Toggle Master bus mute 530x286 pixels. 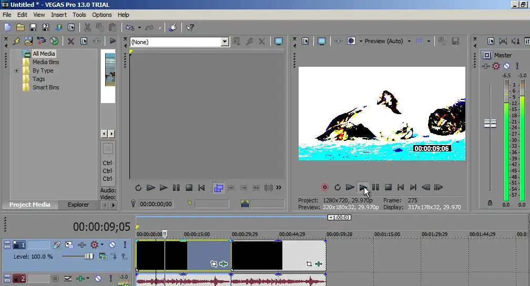point(506,66)
